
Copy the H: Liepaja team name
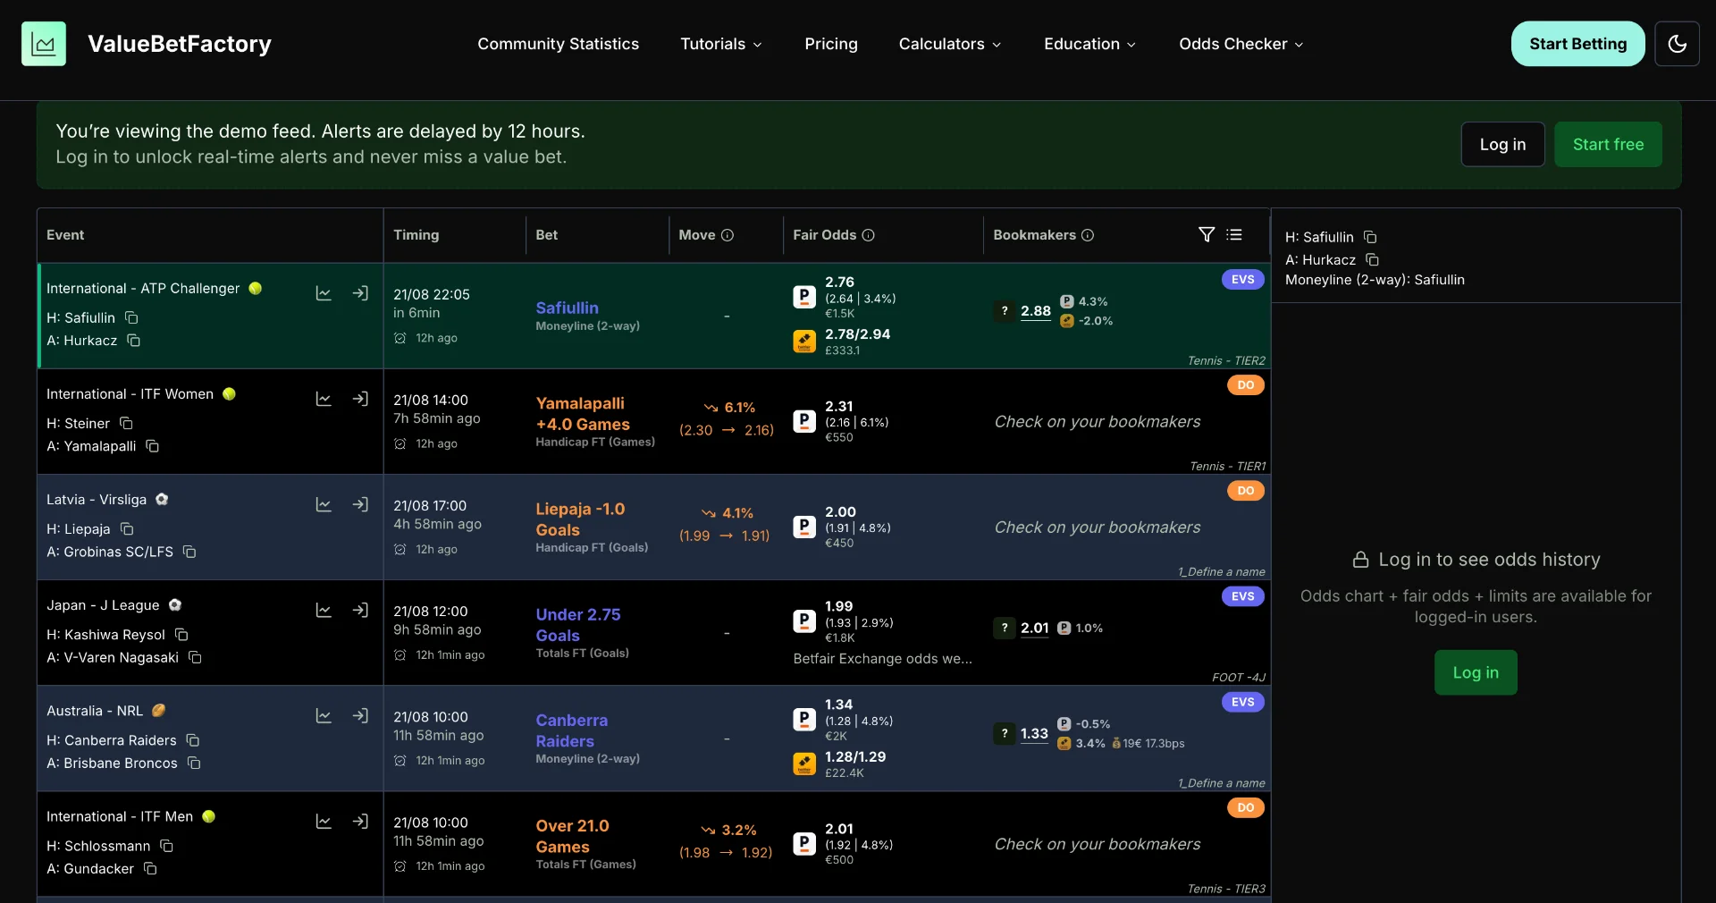(126, 528)
